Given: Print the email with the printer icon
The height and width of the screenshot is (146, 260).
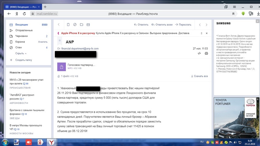Looking at the screenshot, I should pos(206,53).
